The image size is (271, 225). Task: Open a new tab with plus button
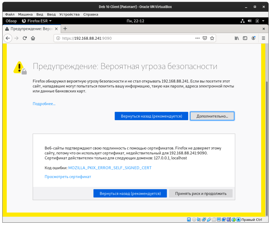[65, 29]
